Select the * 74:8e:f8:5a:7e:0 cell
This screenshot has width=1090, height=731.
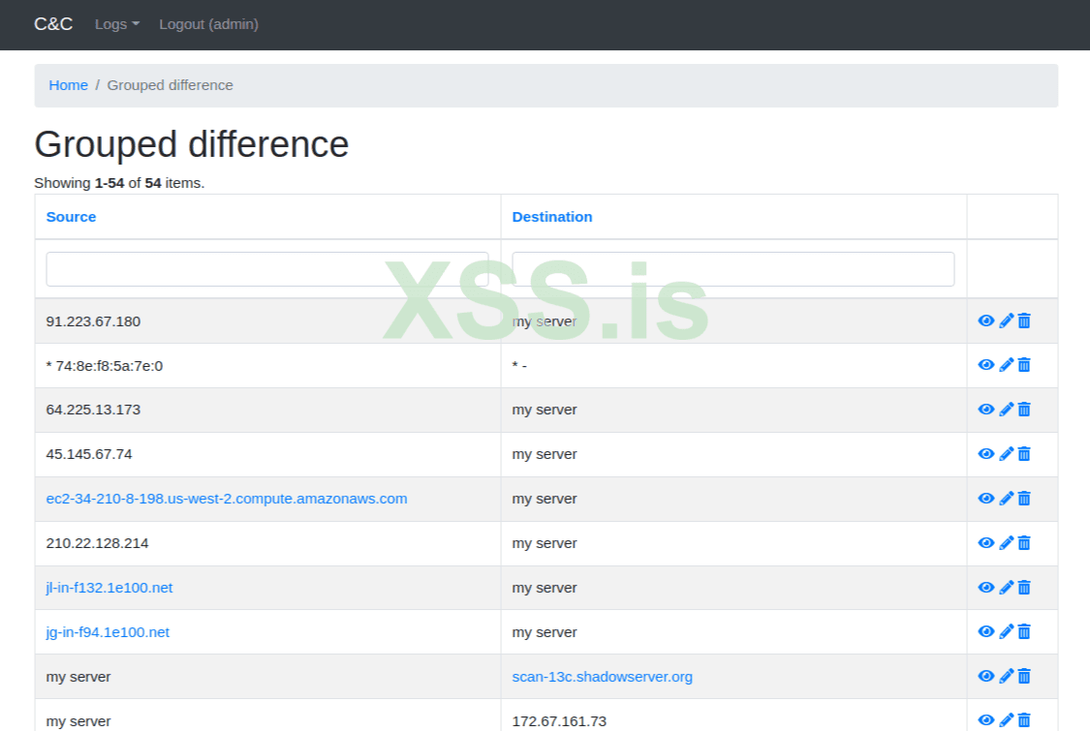pos(267,366)
